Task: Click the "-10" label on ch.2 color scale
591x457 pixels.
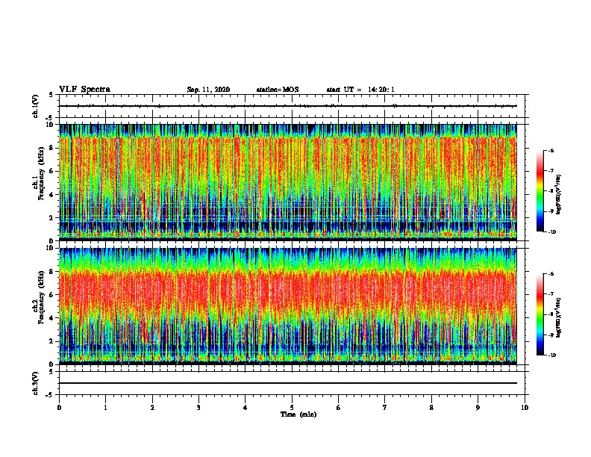Action: point(551,355)
